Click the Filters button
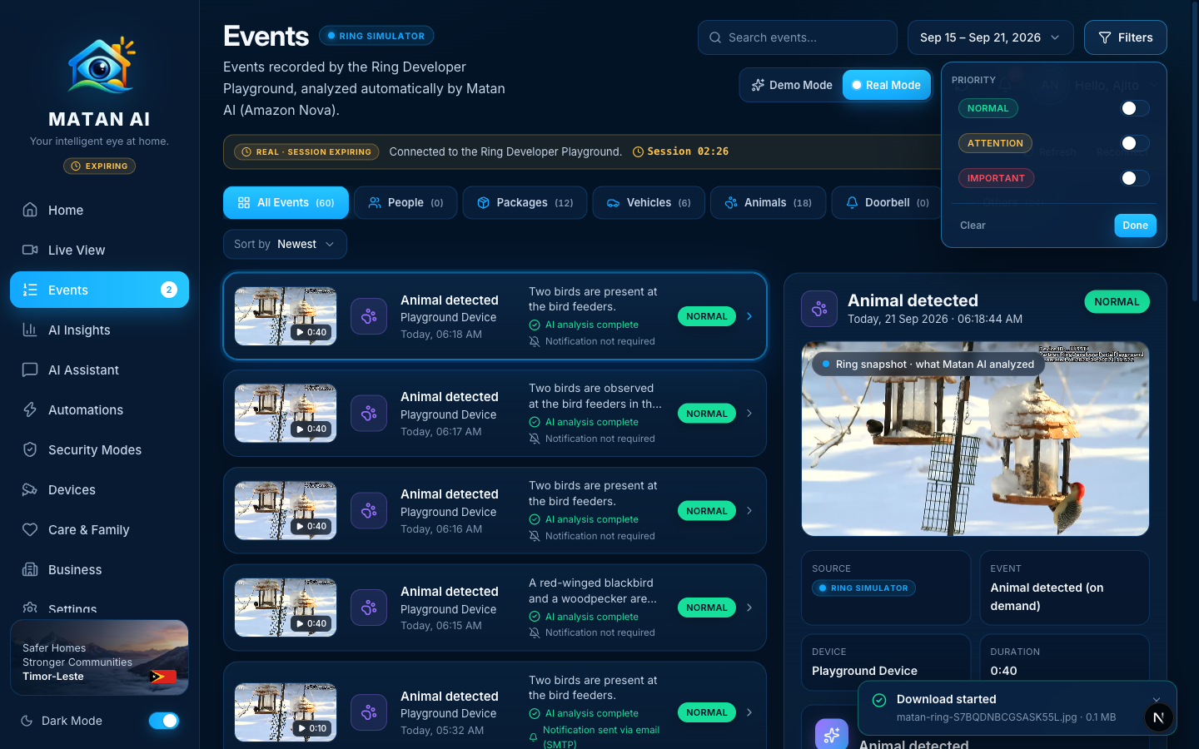 click(x=1126, y=37)
